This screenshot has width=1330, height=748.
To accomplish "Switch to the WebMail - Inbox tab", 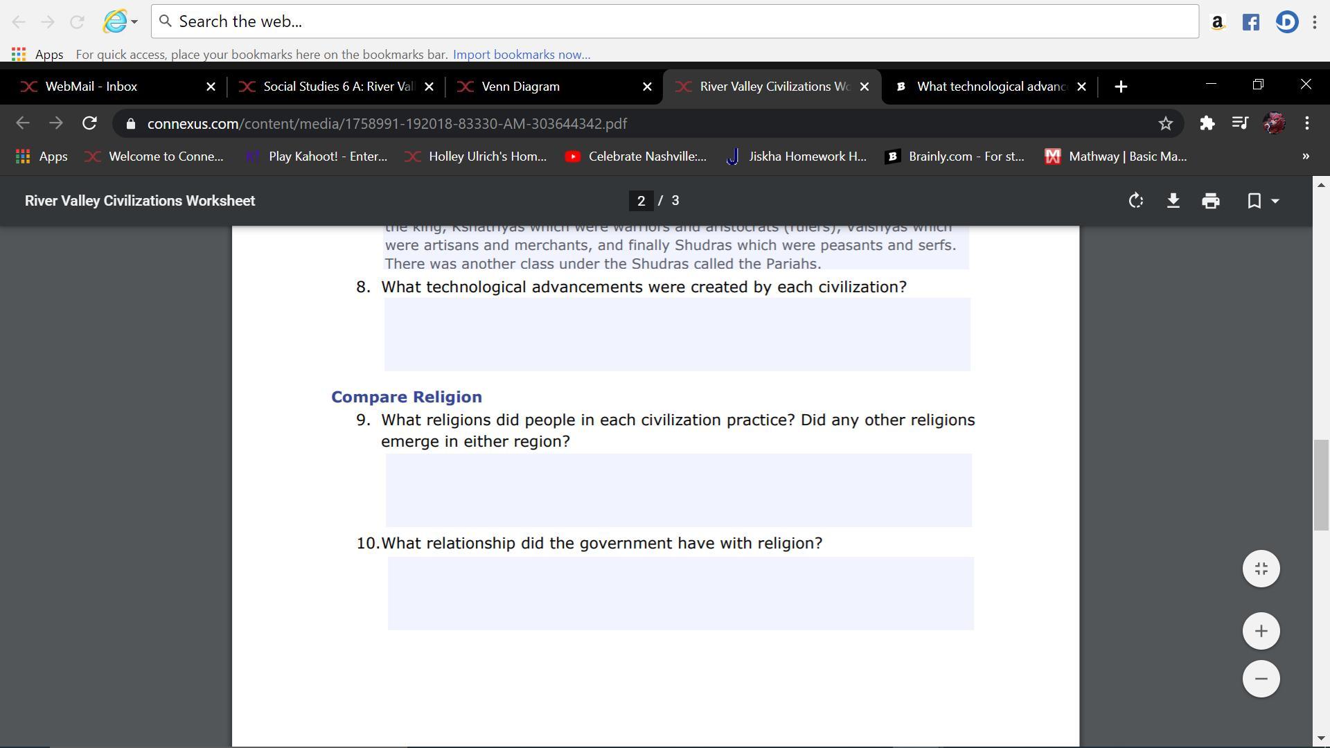I will click(91, 87).
